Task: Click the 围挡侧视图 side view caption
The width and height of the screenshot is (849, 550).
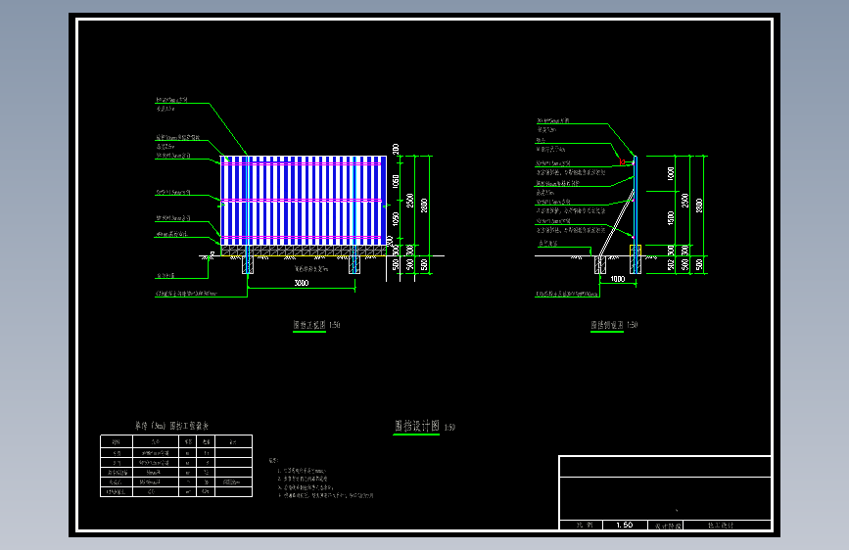Action: pos(607,325)
